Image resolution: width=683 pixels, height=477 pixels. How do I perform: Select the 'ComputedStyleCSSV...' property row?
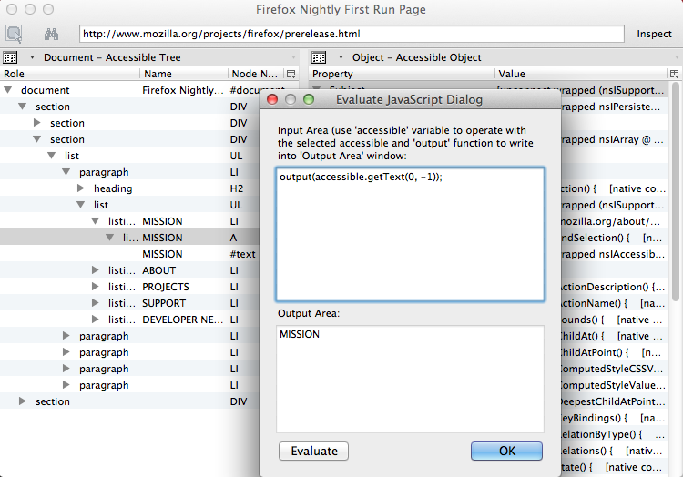(x=612, y=369)
